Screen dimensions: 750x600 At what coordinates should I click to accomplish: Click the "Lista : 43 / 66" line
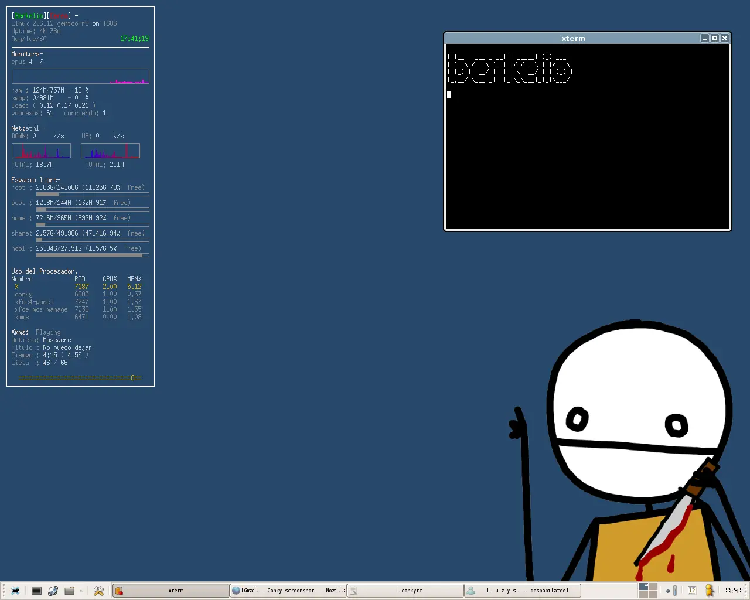pos(39,363)
